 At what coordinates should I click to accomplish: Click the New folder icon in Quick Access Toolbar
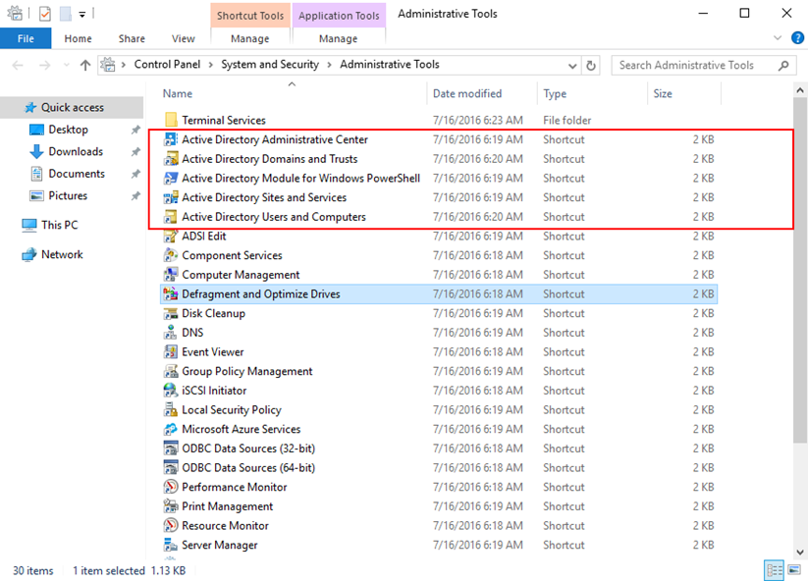point(66,14)
